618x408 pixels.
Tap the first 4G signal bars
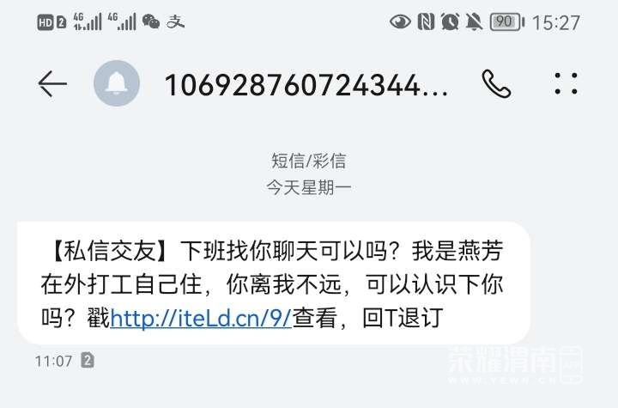(87, 21)
